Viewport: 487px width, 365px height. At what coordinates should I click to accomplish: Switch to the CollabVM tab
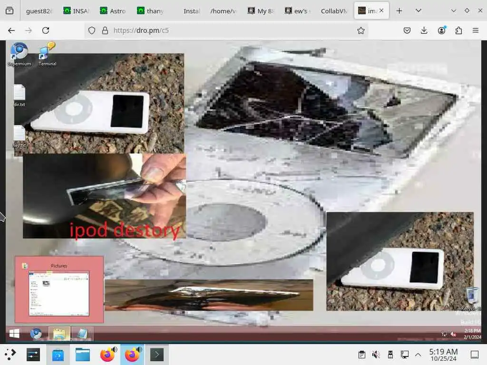click(334, 11)
